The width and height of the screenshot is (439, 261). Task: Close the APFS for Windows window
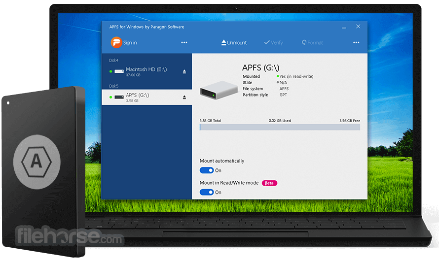(x=358, y=26)
